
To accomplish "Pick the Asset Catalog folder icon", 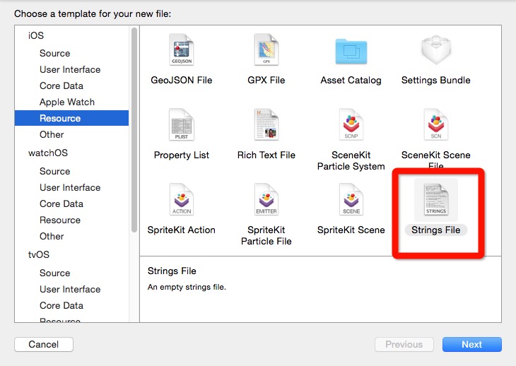I will coord(351,51).
